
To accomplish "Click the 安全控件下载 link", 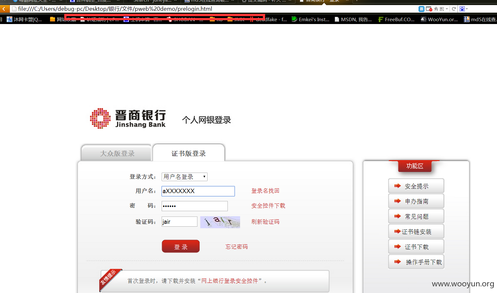I will tap(268, 206).
